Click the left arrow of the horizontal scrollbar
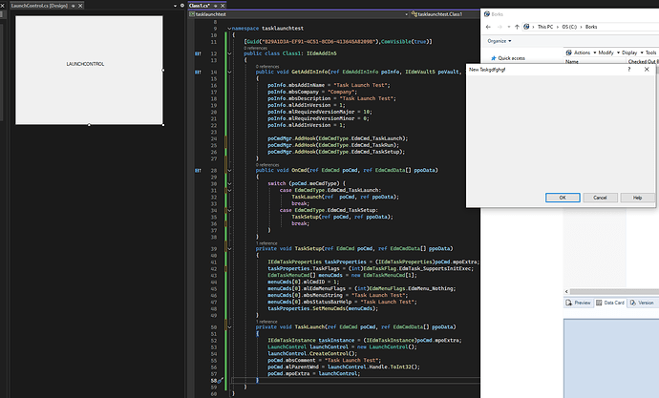Viewport: 659px width, 398px height. (x=566, y=291)
